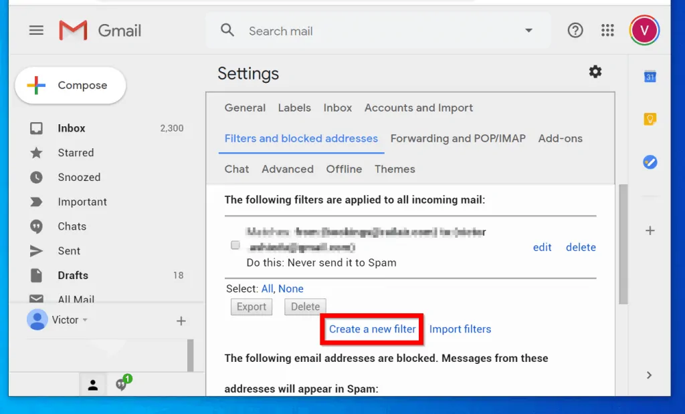Click the Export button
This screenshot has height=414, width=685.
coord(251,306)
